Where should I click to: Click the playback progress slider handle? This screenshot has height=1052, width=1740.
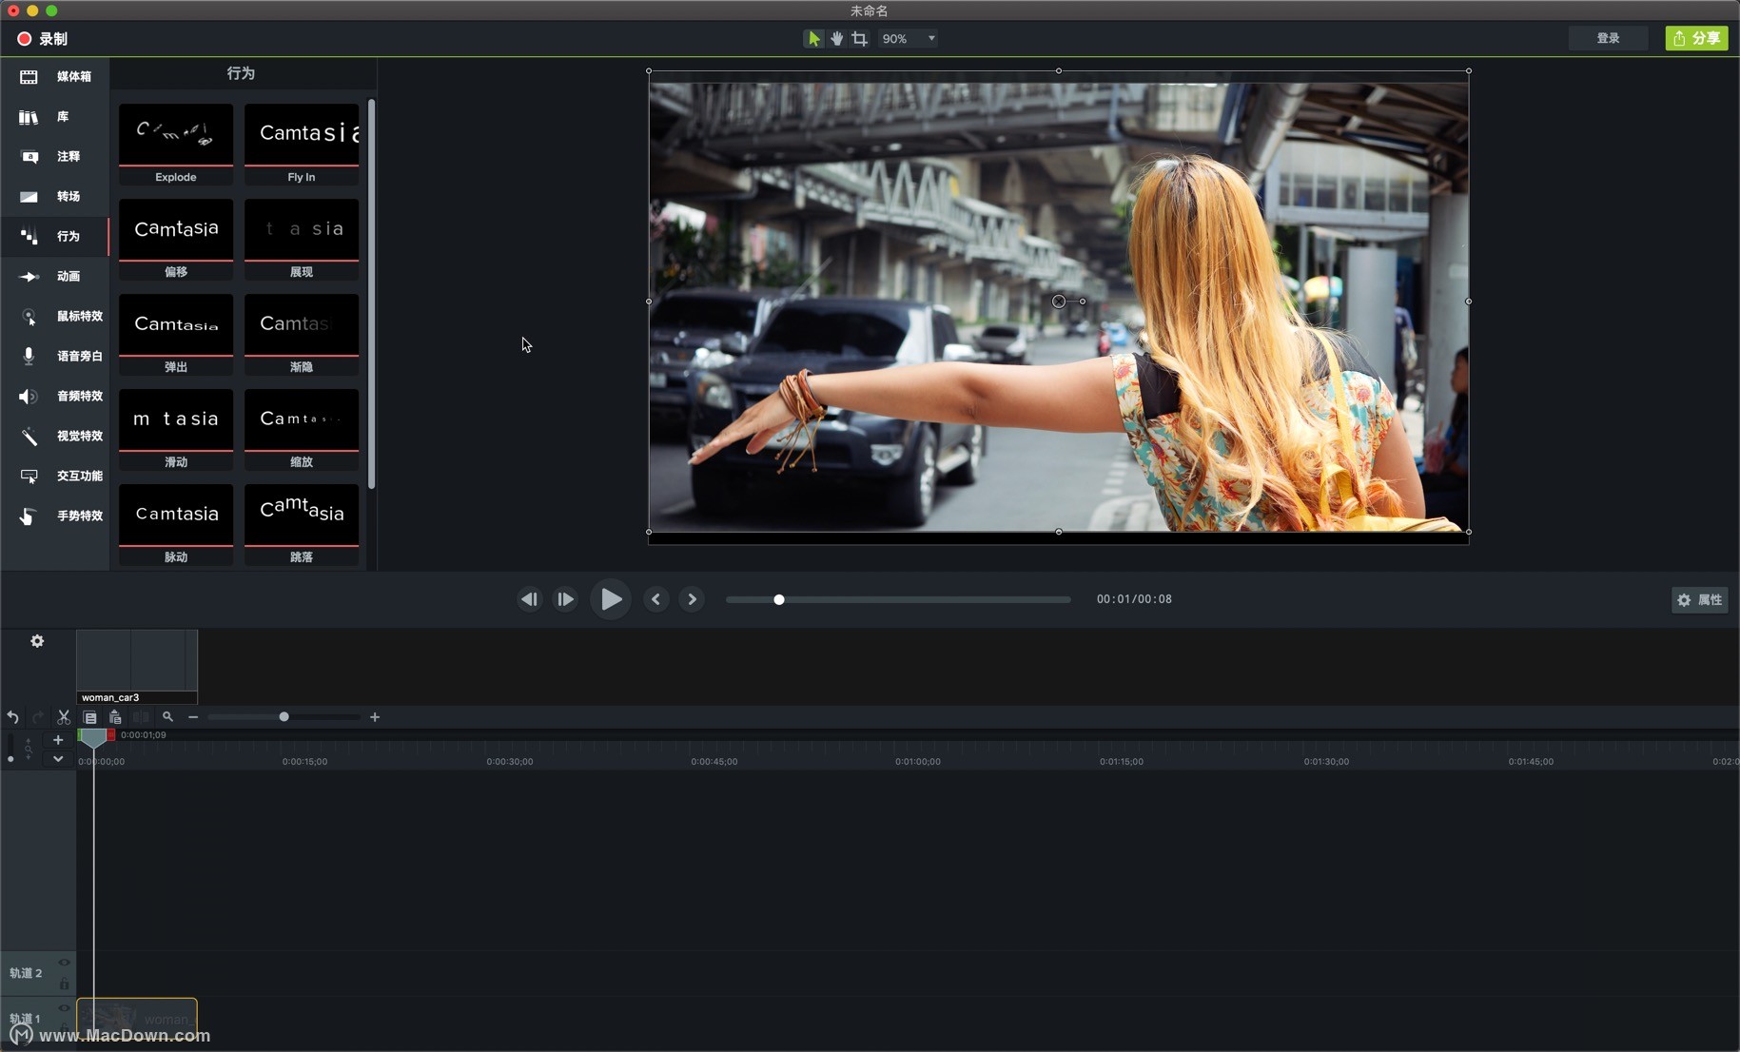click(x=779, y=599)
